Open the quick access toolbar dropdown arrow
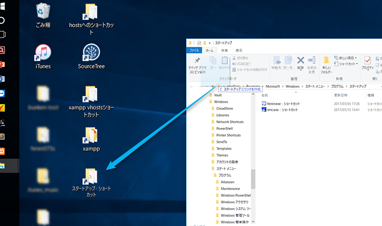Screen dimensions: 382x226 tap(210, 44)
